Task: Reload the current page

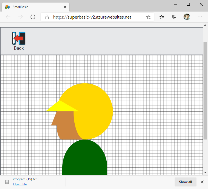Action: 33,17
